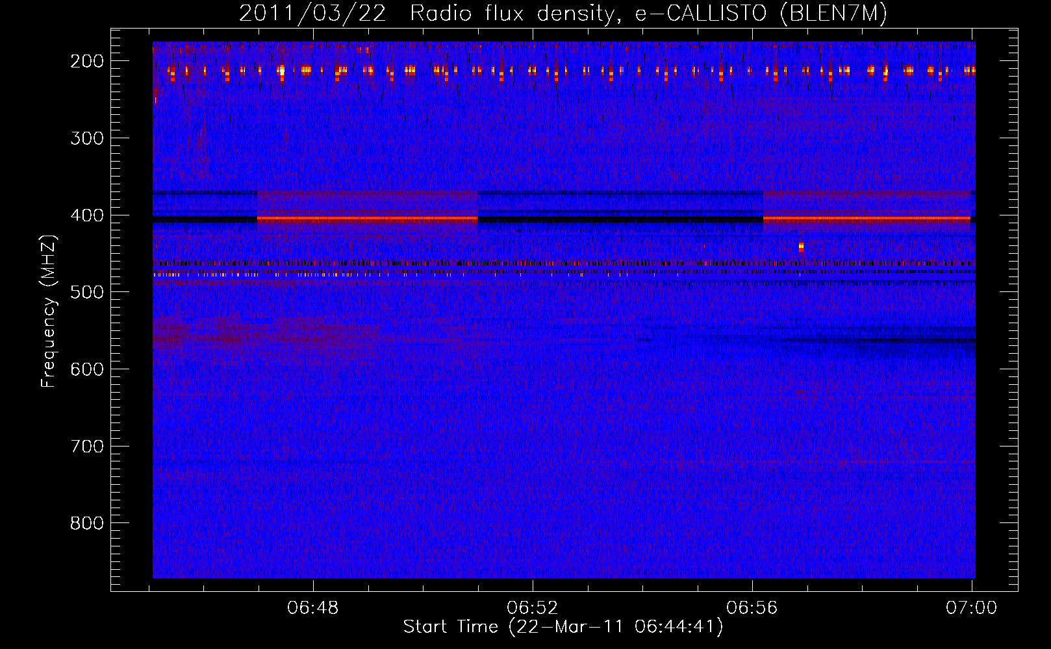The width and height of the screenshot is (1051, 649).
Task: Click the 500 frequency tick label
Action: click(87, 292)
